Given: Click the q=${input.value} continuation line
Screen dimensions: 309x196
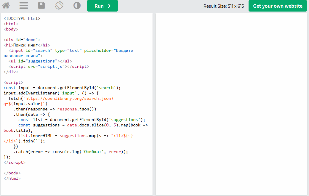Looking at the screenshot, I should [x=25, y=104].
